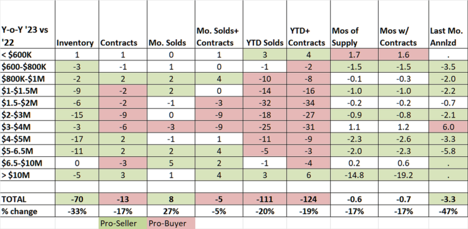The image size is (468, 229).
Task: Select the YTD Solds header cell
Action: tap(265, 25)
